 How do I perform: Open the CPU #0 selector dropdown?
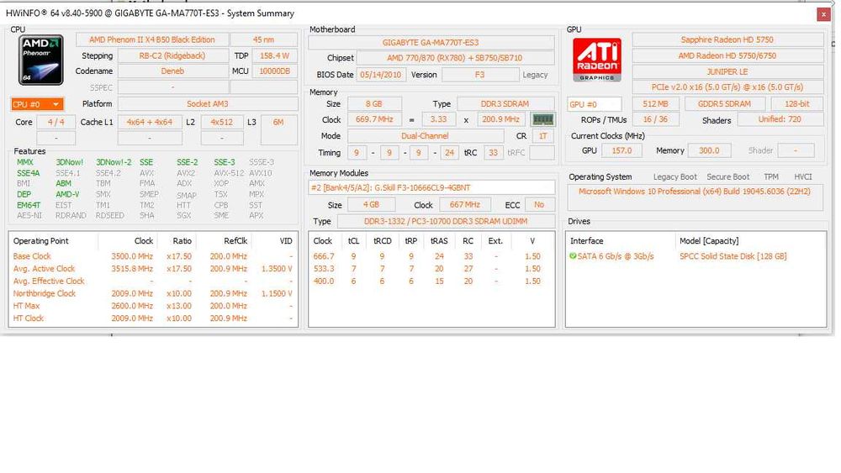(x=36, y=104)
